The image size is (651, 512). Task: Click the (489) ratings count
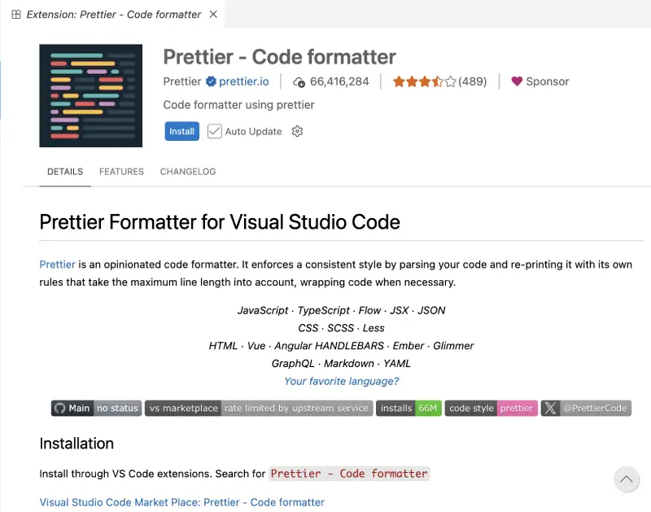(x=472, y=81)
